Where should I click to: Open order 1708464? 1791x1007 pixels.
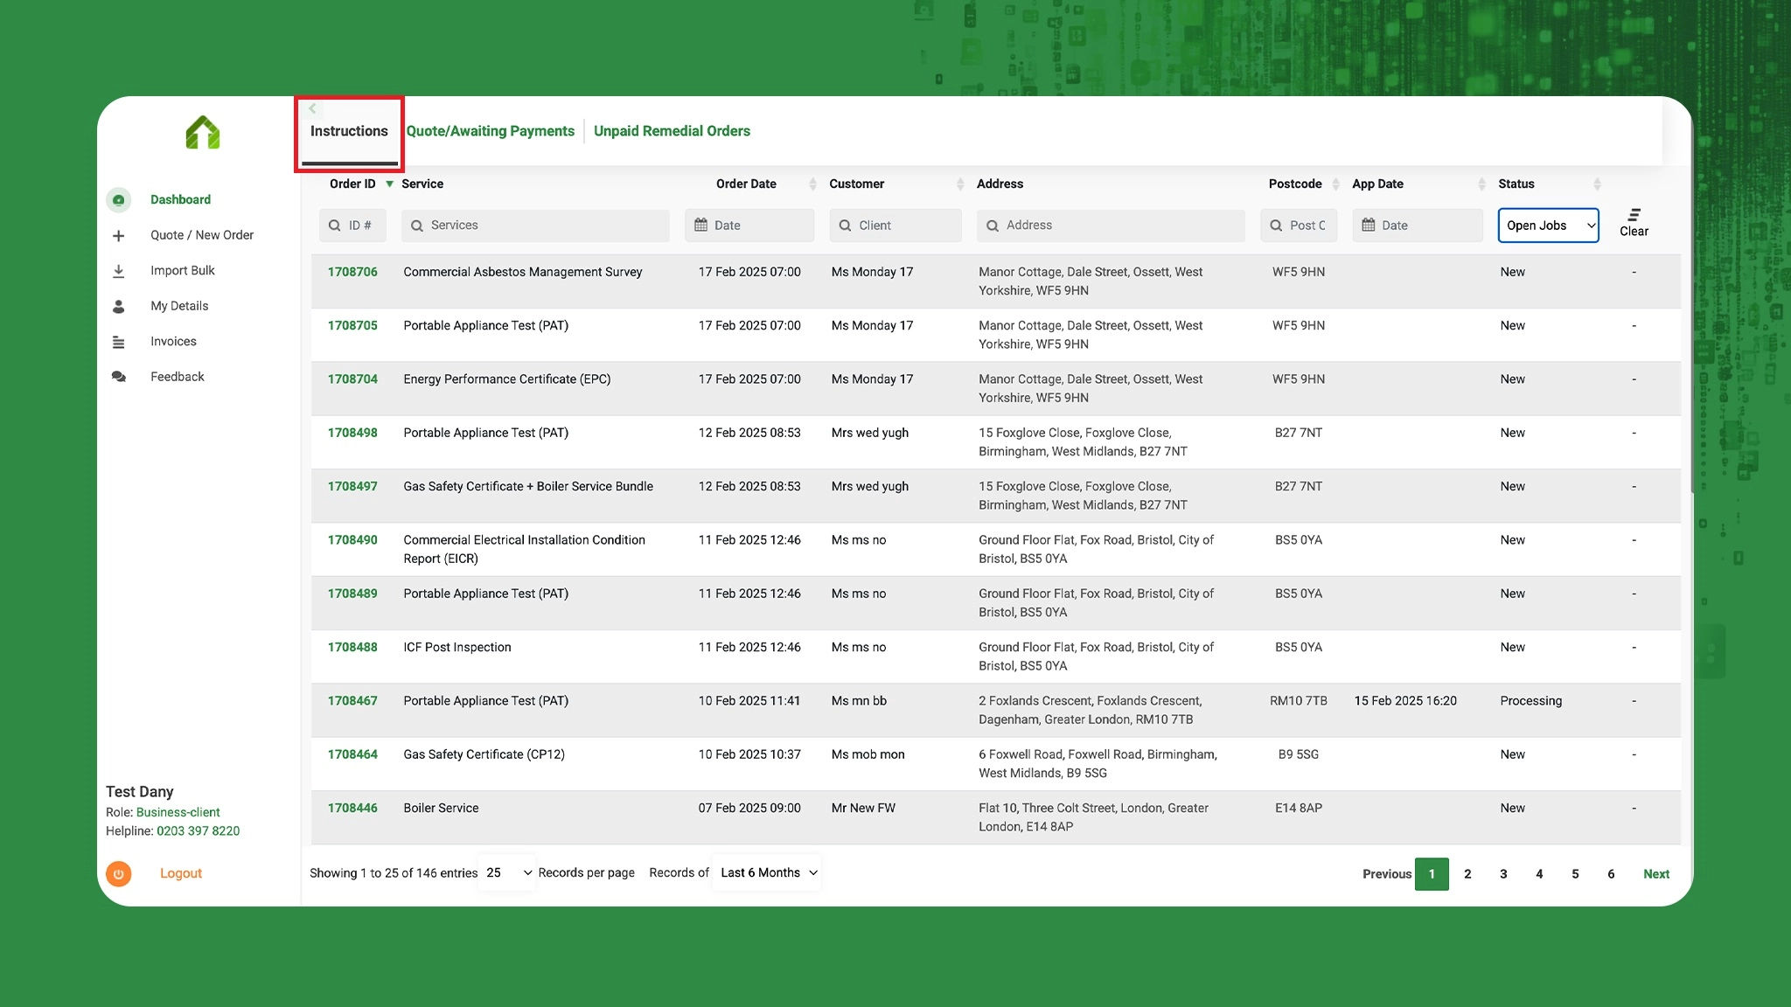click(x=352, y=754)
